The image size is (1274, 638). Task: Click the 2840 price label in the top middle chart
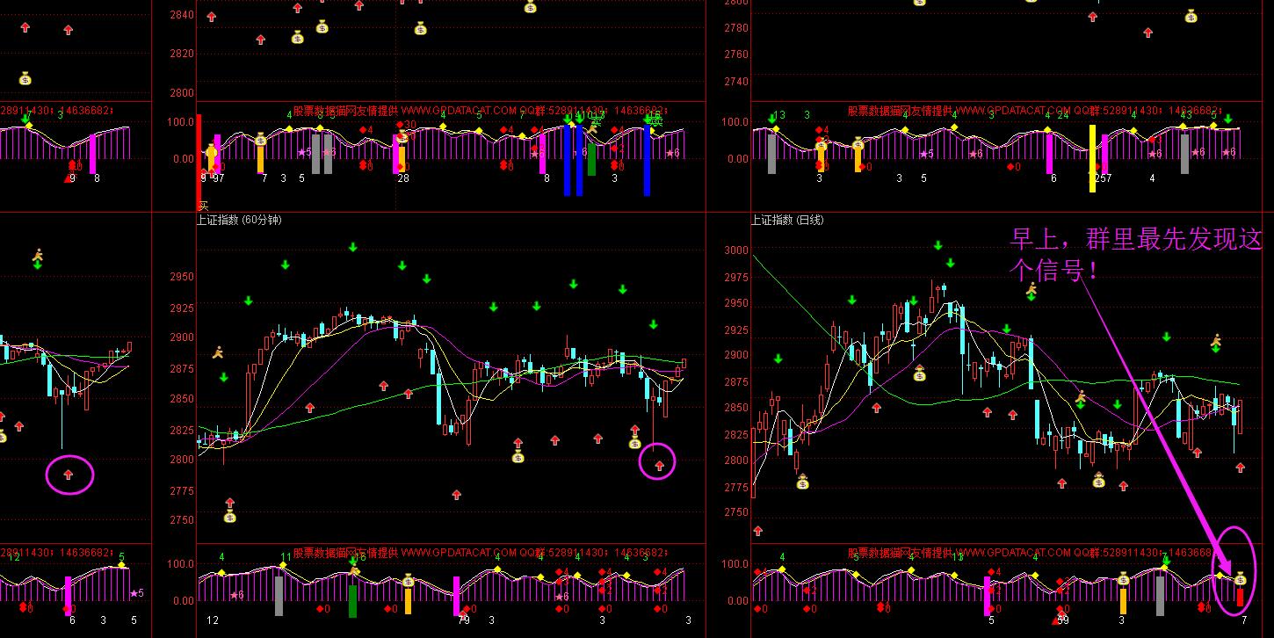(x=181, y=15)
